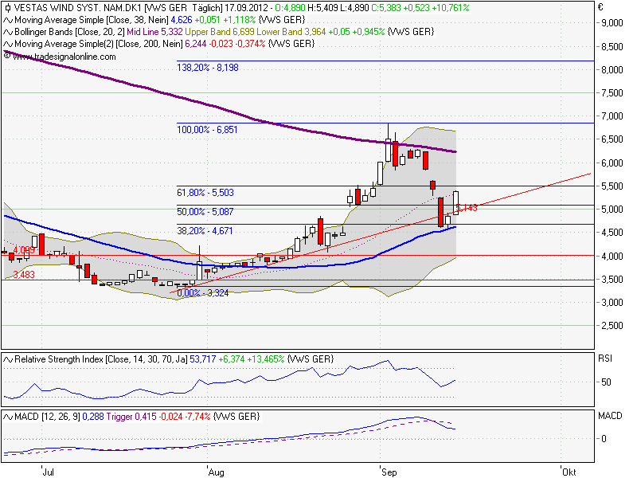
Task: Click the Moving Average Simple 38 value 4,626
Action: coord(182,20)
